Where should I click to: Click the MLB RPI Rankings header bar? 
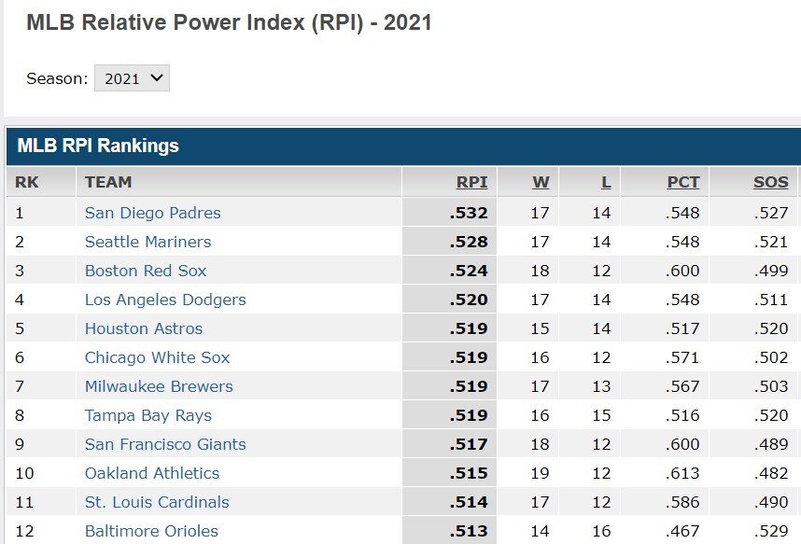[x=401, y=146]
